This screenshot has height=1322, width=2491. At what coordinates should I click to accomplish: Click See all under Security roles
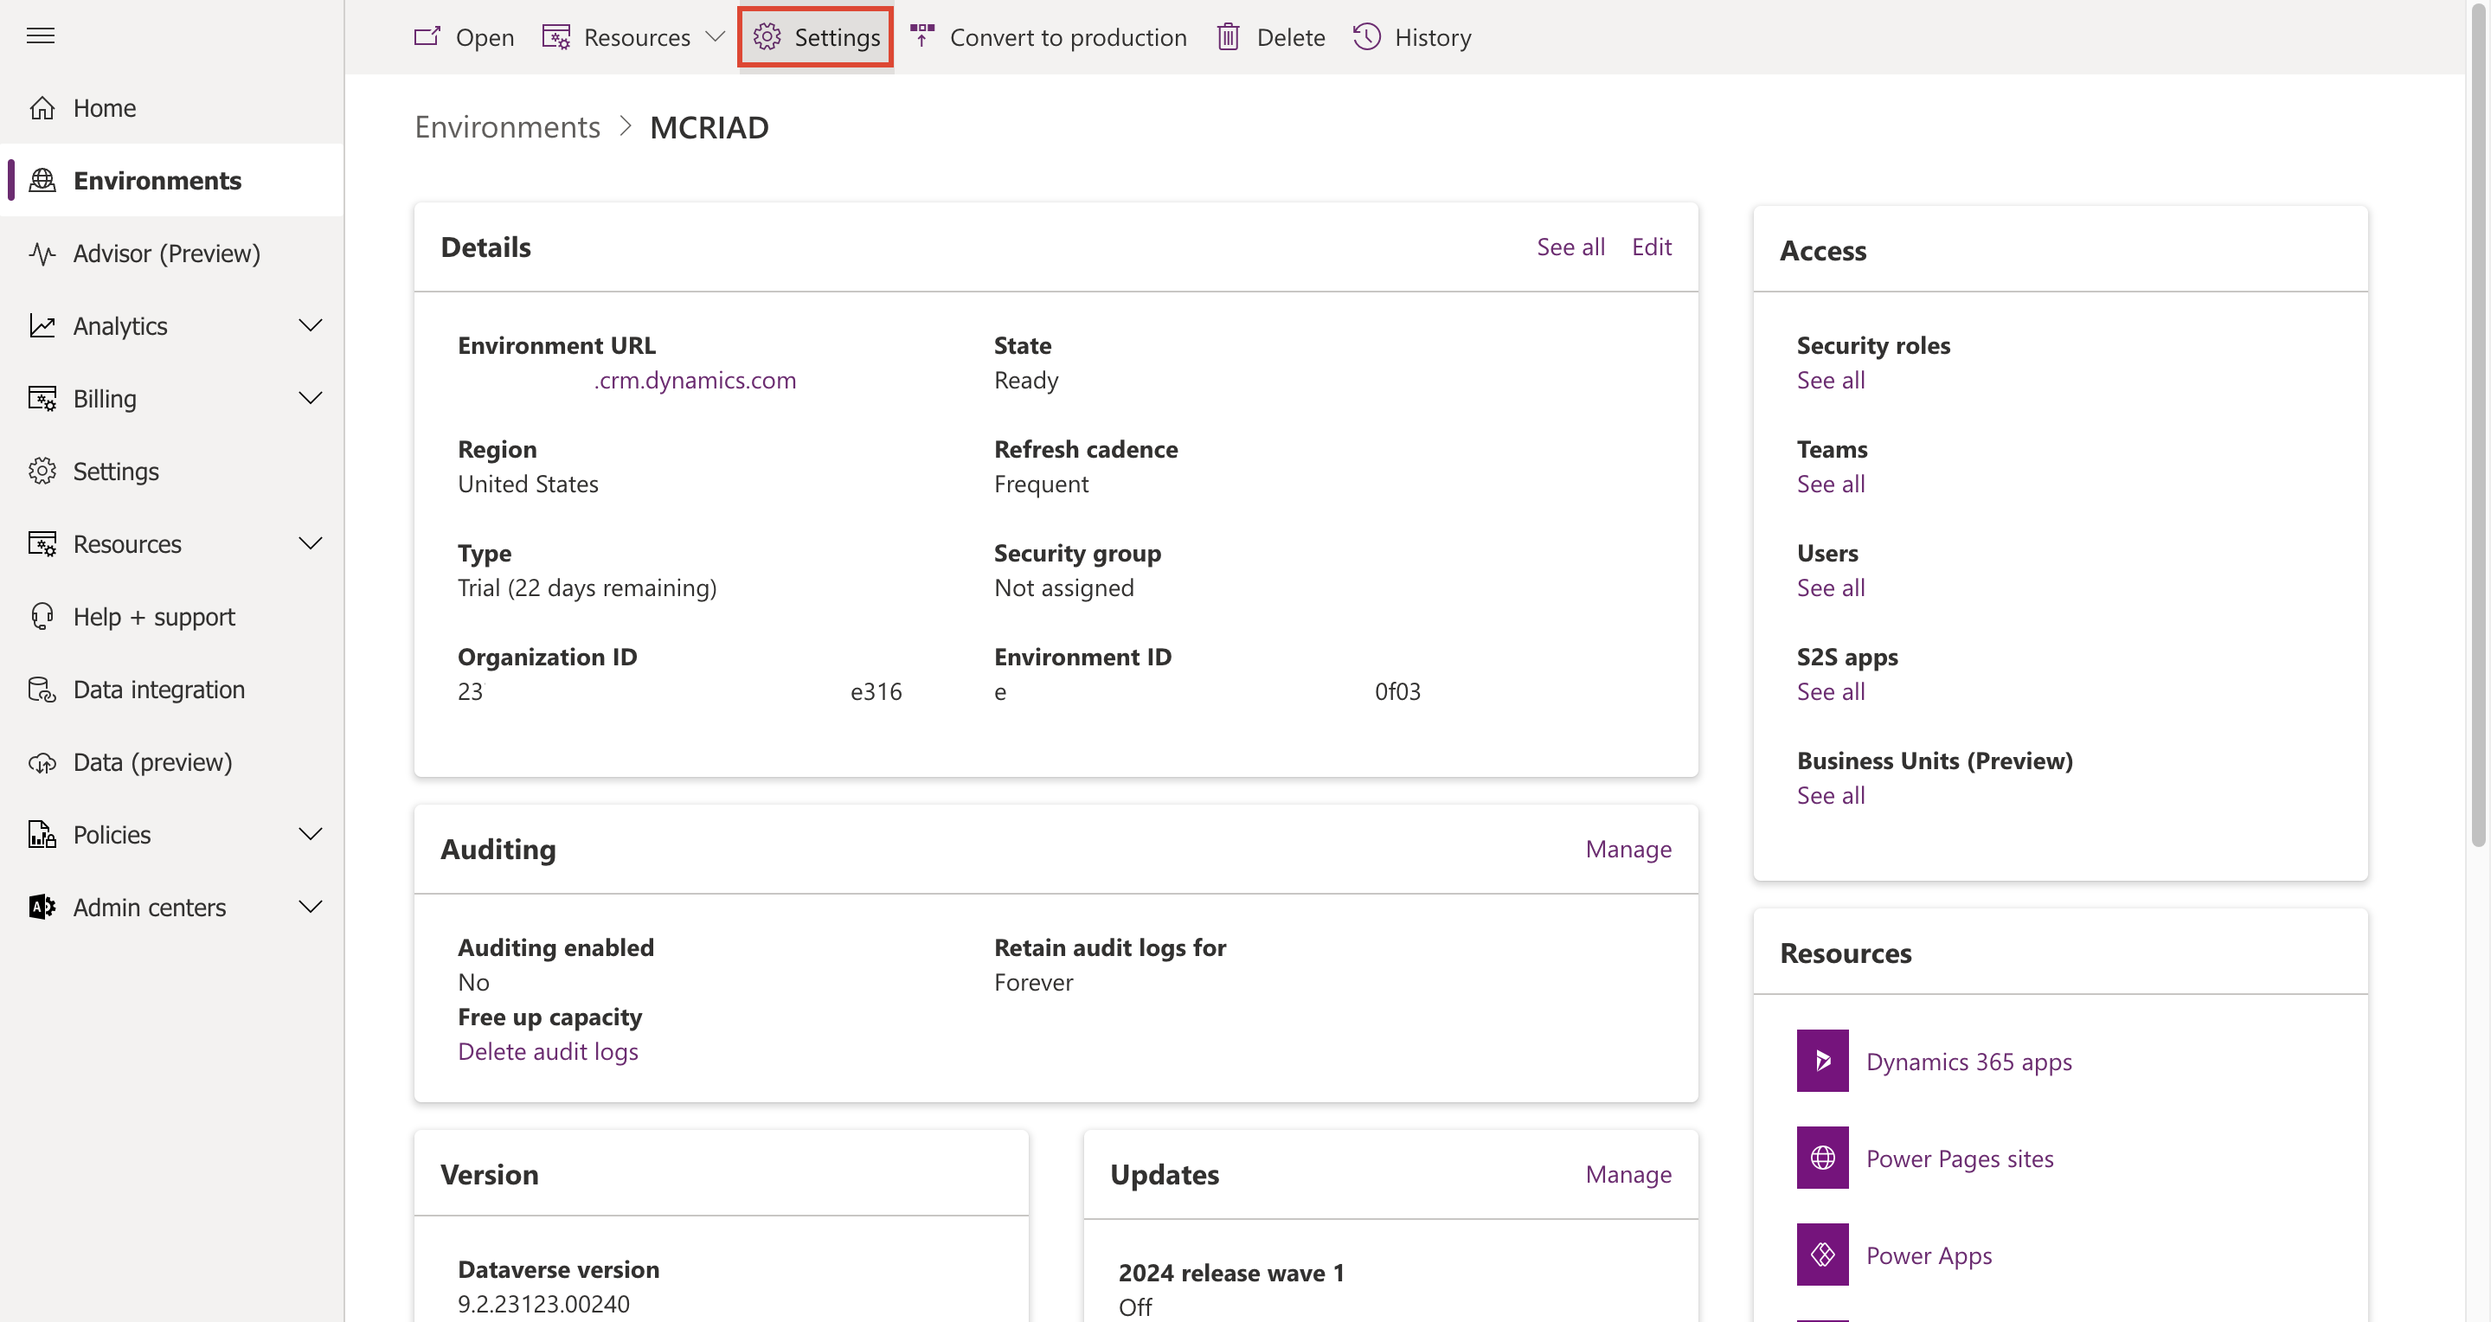point(1831,380)
